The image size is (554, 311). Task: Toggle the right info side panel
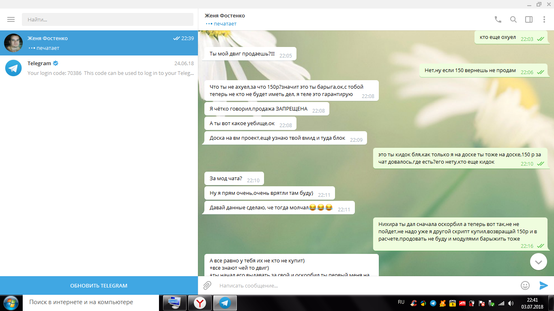[x=529, y=19]
